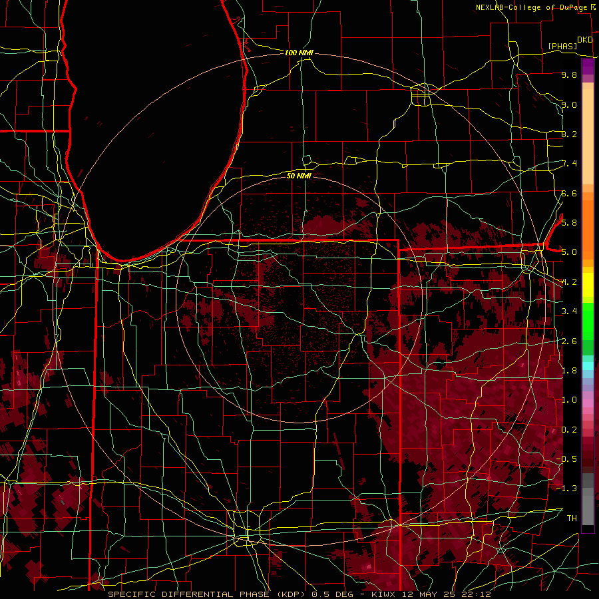Click the yellow band of the color scale
The height and width of the screenshot is (599, 599).
[x=588, y=285]
